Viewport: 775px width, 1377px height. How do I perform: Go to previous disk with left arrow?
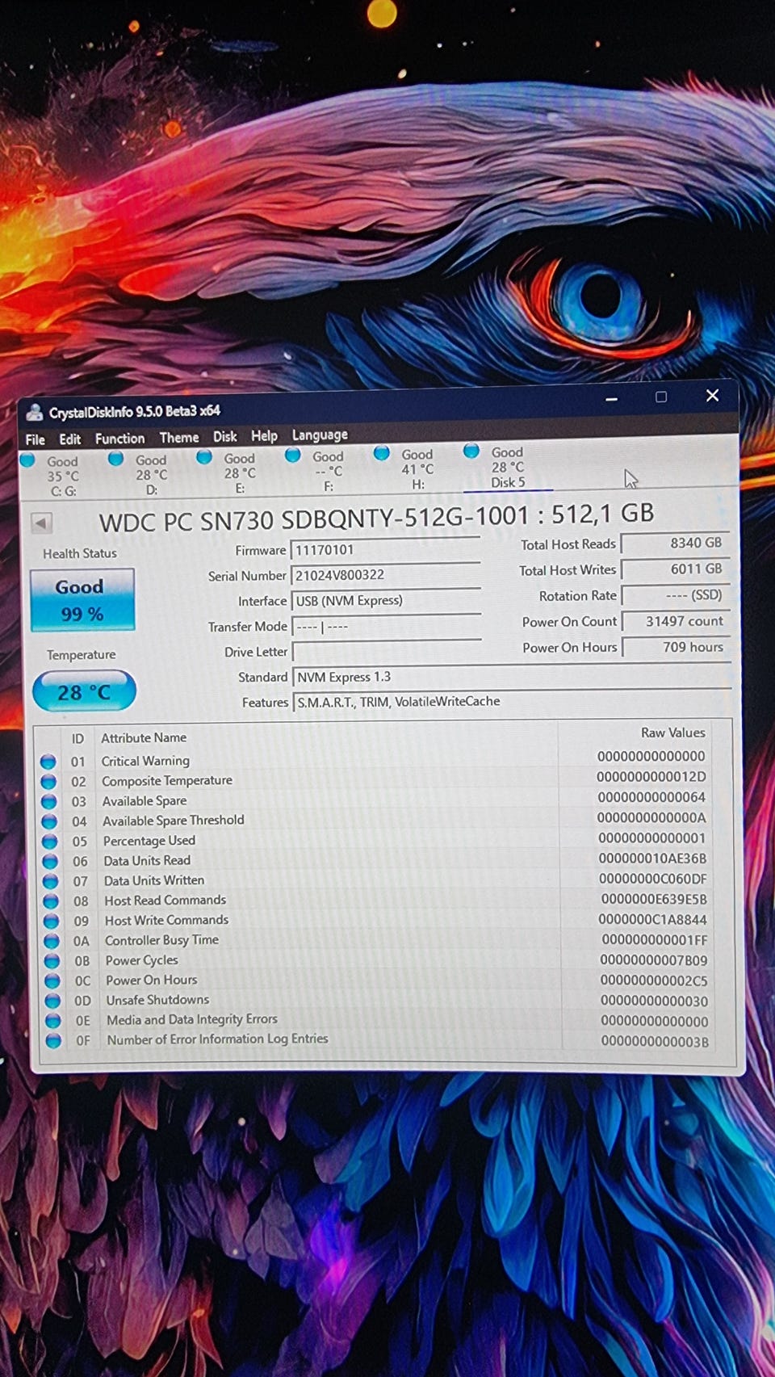[41, 523]
